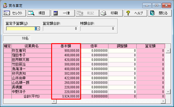The width and height of the screenshot is (174, 107).
Task: Click the 賞与算定 title bar app icon
Action: pyautogui.click(x=5, y=5)
